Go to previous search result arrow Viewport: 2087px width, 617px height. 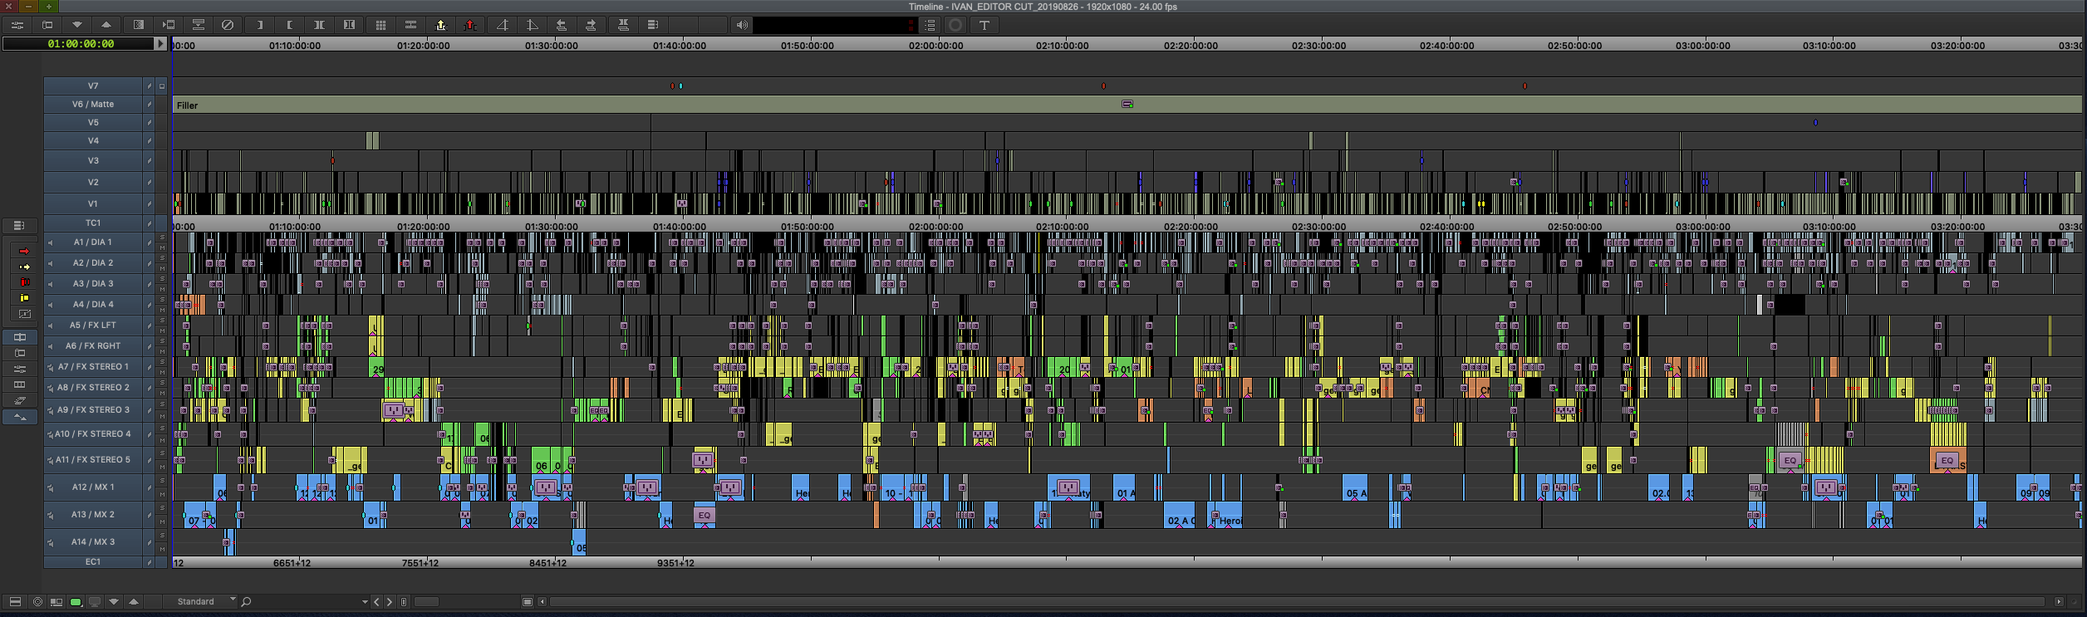tap(376, 602)
